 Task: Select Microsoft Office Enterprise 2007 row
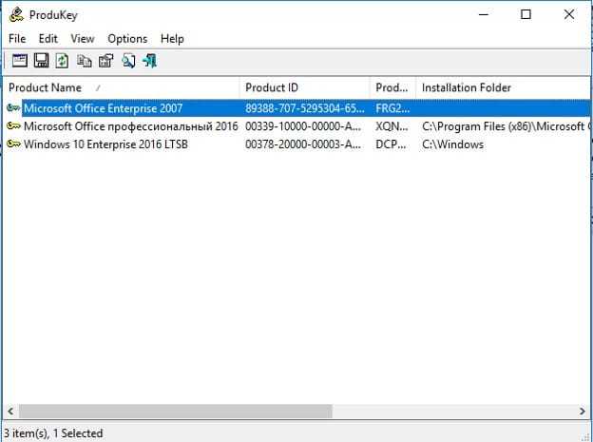[296, 108]
